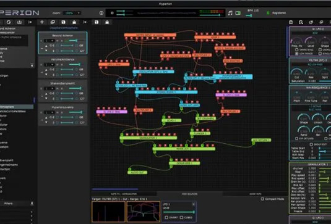Viewport: 331px width, 224px height.
Task: Enable TEMPO SYNC checkbox in LFO 2
Action: pos(297,50)
